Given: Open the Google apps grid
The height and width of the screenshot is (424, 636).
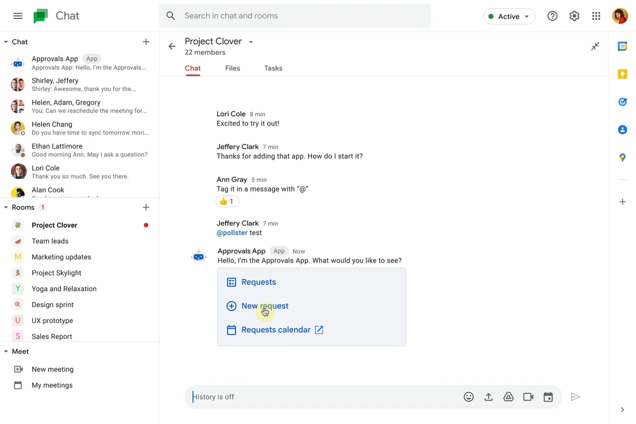Looking at the screenshot, I should click(596, 16).
